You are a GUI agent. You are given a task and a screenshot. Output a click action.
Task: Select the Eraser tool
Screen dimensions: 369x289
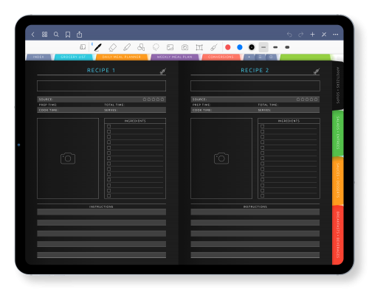tap(112, 47)
